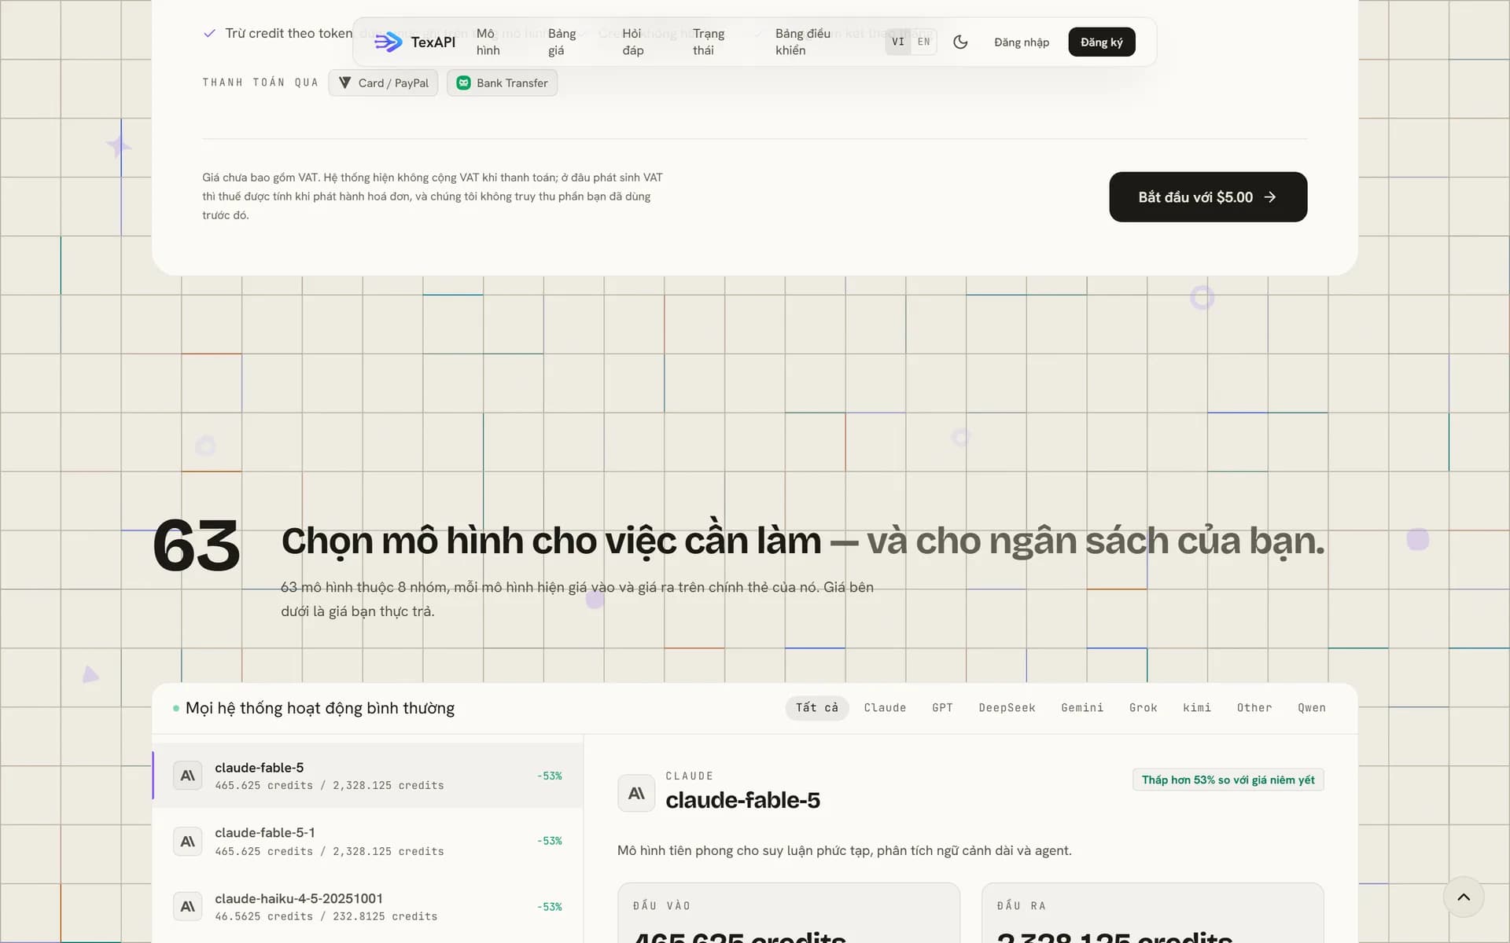Select the Other filter tab
The width and height of the screenshot is (1510, 943).
[1254, 708]
